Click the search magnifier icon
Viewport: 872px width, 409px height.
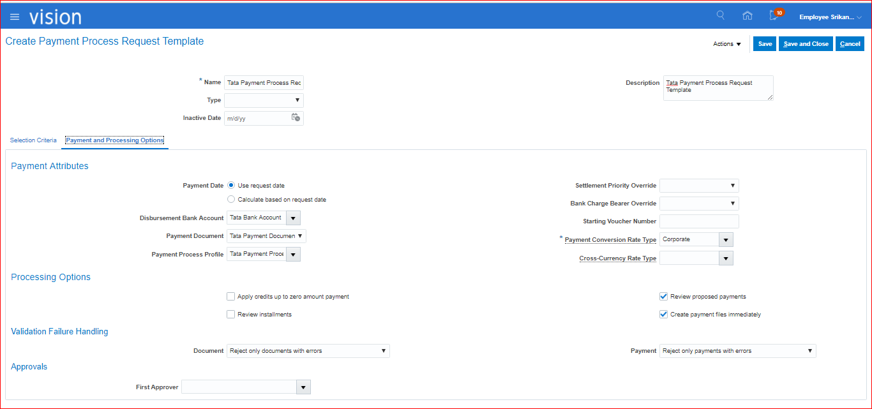721,15
